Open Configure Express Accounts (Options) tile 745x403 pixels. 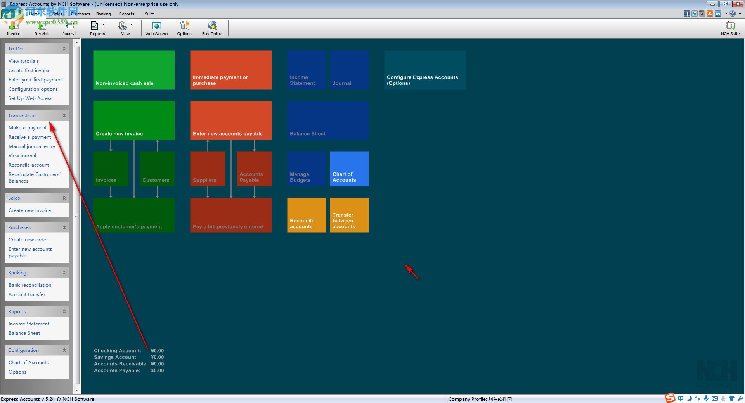425,70
